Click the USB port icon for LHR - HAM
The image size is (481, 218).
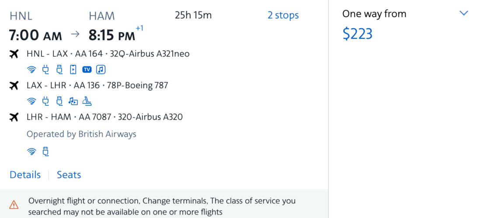coord(45,152)
